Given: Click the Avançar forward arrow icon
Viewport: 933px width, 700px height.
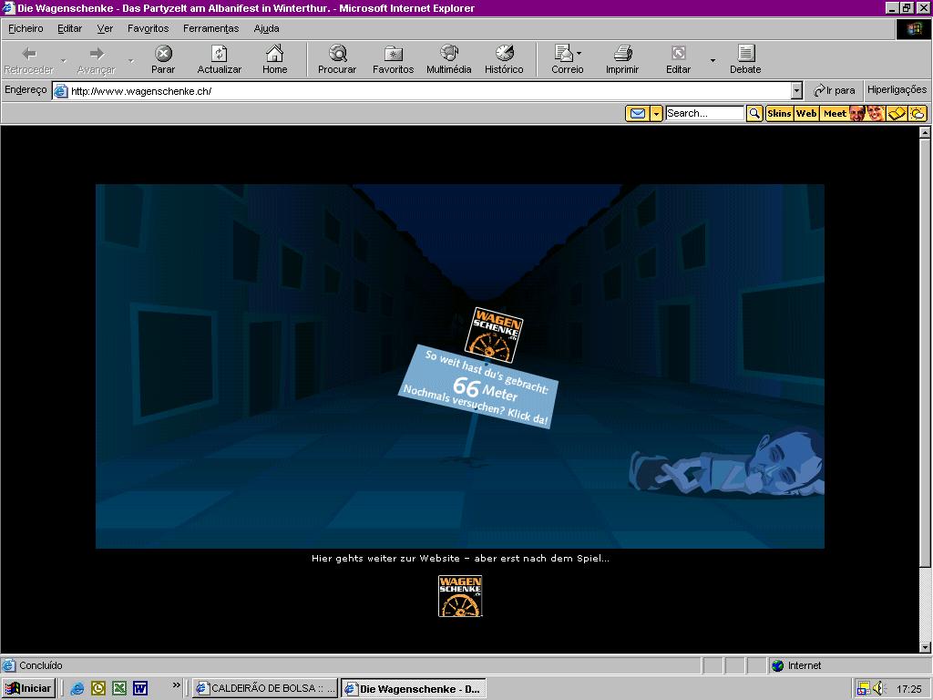Looking at the screenshot, I should [97, 54].
